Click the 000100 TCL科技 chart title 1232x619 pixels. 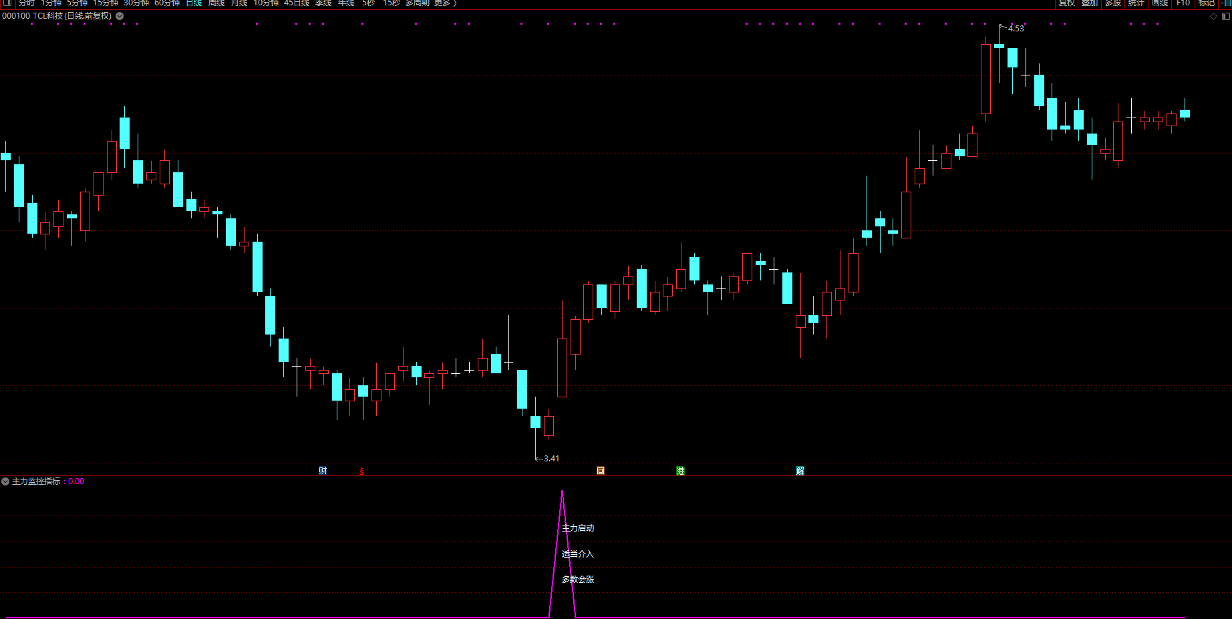pos(57,16)
